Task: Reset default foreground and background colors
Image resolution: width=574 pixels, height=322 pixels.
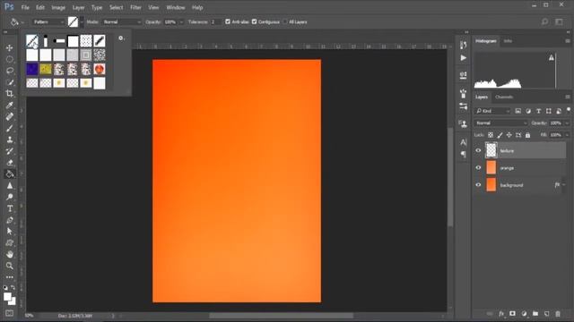Action: tap(5, 288)
